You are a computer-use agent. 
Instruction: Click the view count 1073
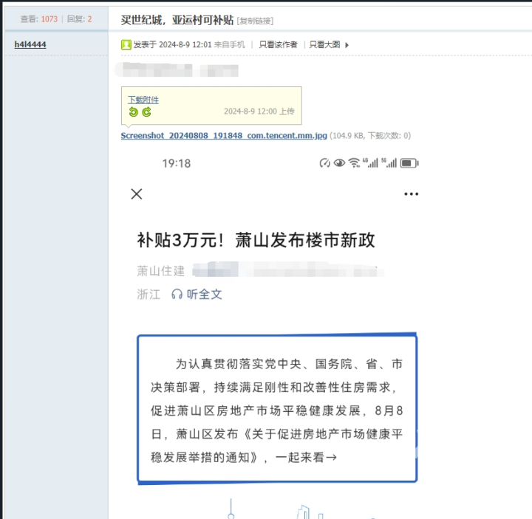50,19
